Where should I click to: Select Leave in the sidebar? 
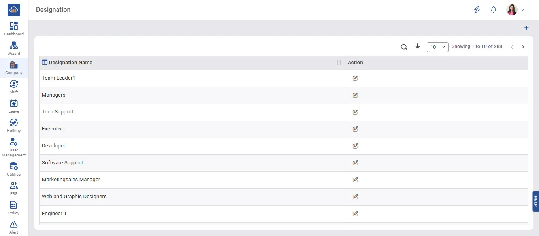[14, 106]
